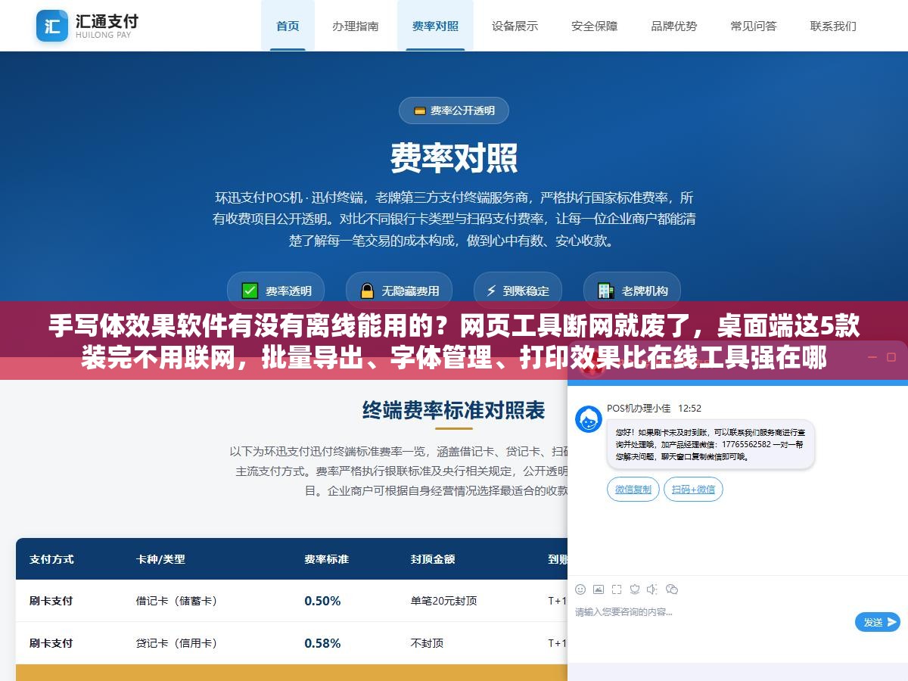
Task: Click the 封顶金额 column header
Action: tap(433, 559)
